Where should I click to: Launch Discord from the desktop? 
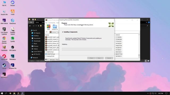click(12, 3)
